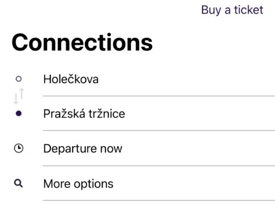Show more search options via More options label
Image resolution: width=275 pixels, height=204 pixels.
pos(78,184)
